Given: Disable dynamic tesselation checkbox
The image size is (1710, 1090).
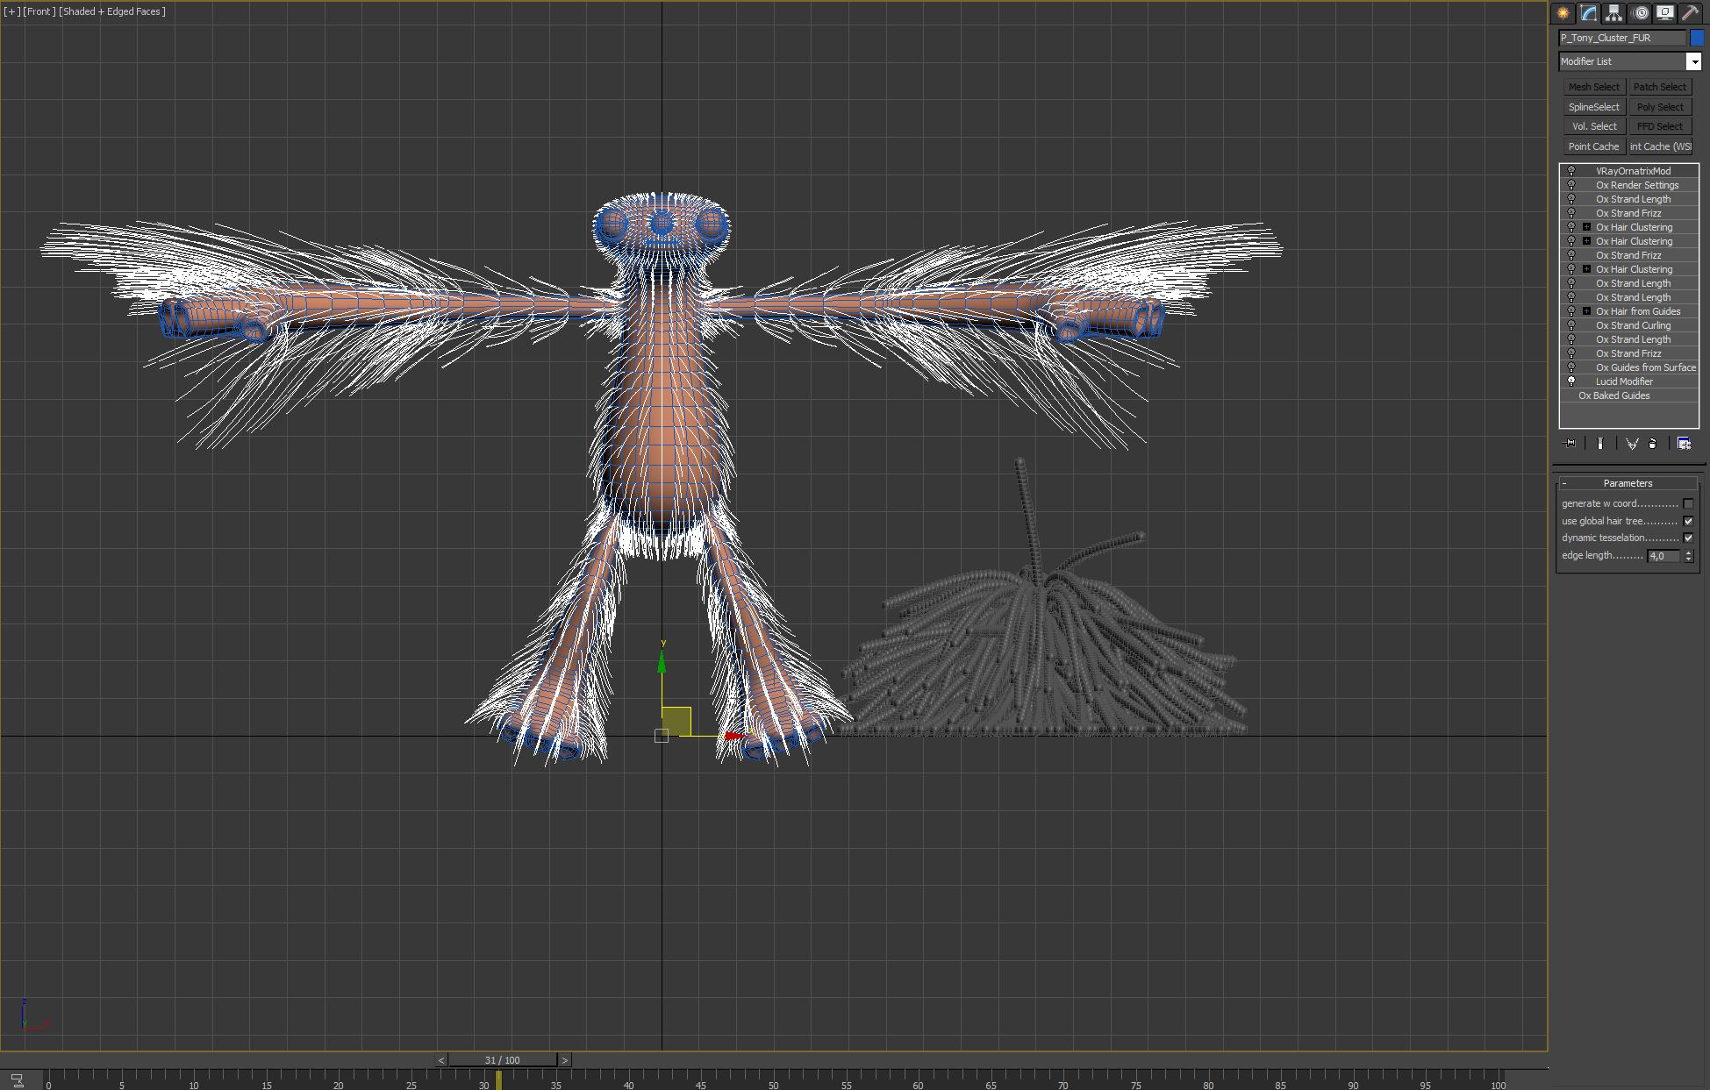Looking at the screenshot, I should tap(1688, 538).
